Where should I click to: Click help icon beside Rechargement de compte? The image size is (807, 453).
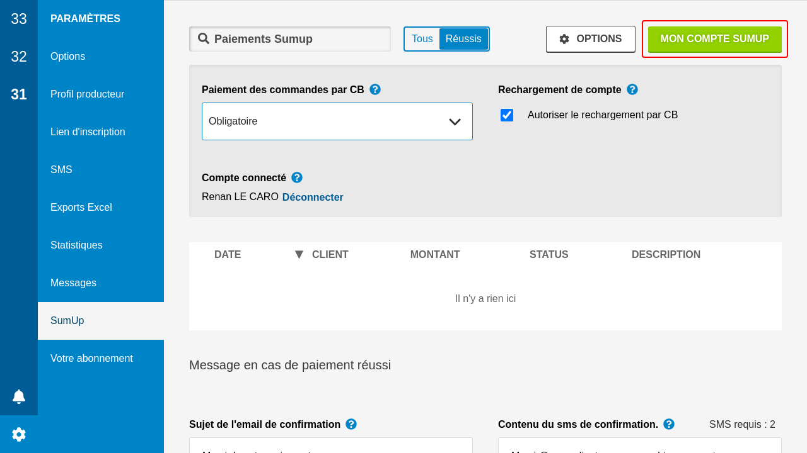[x=632, y=89]
